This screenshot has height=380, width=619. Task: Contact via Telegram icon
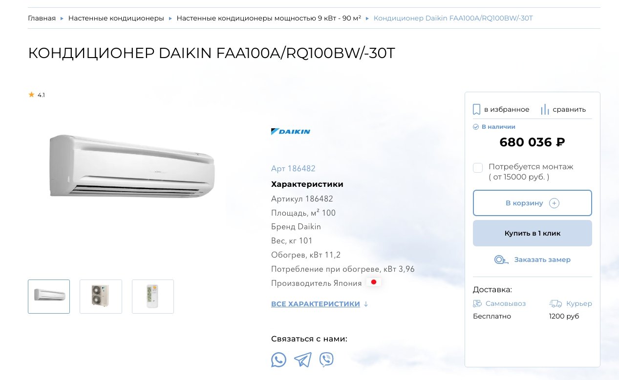click(303, 360)
